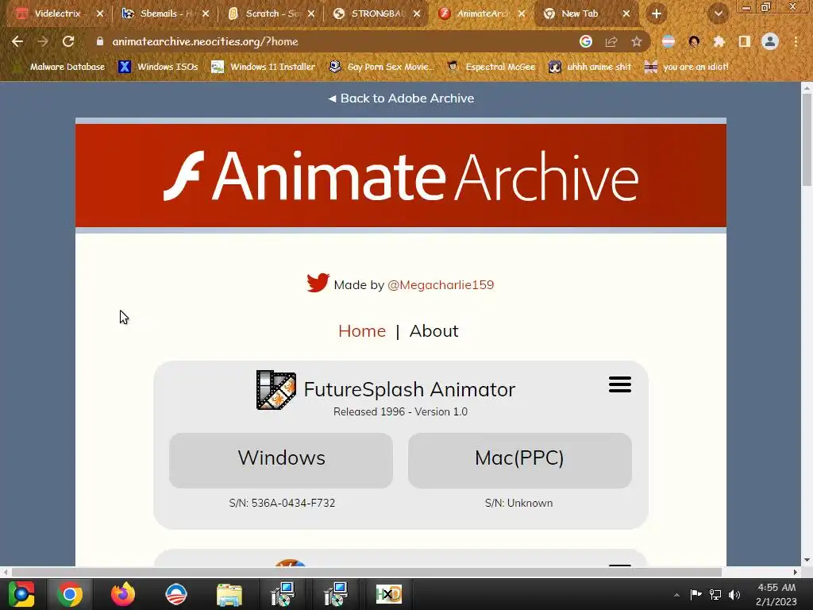The height and width of the screenshot is (610, 813).
Task: Open the taskbar clock showing 4:55 AM
Action: tap(776, 594)
